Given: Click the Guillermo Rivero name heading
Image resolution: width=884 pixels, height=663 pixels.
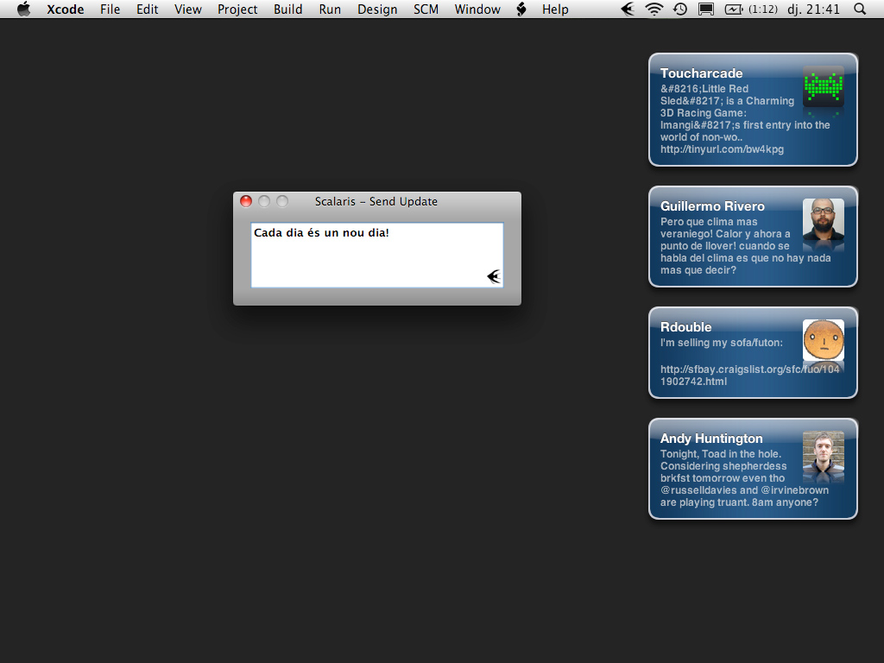Looking at the screenshot, I should [712, 206].
